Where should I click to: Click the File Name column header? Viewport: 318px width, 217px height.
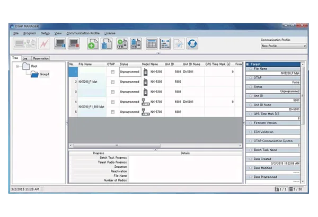(92, 64)
